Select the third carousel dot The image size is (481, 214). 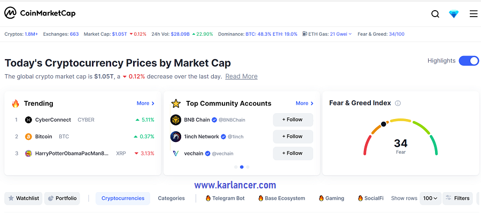pyautogui.click(x=248, y=167)
